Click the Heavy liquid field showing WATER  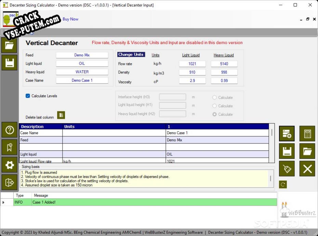click(x=82, y=72)
